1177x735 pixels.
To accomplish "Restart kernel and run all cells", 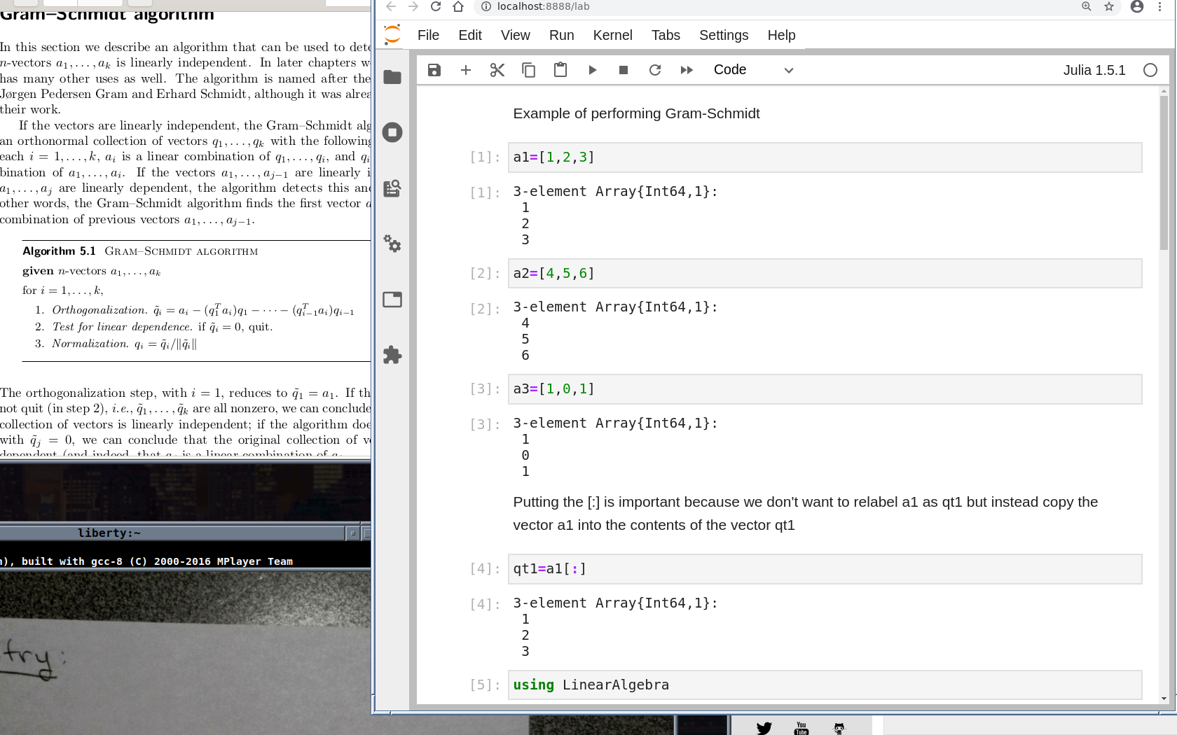I will (687, 70).
